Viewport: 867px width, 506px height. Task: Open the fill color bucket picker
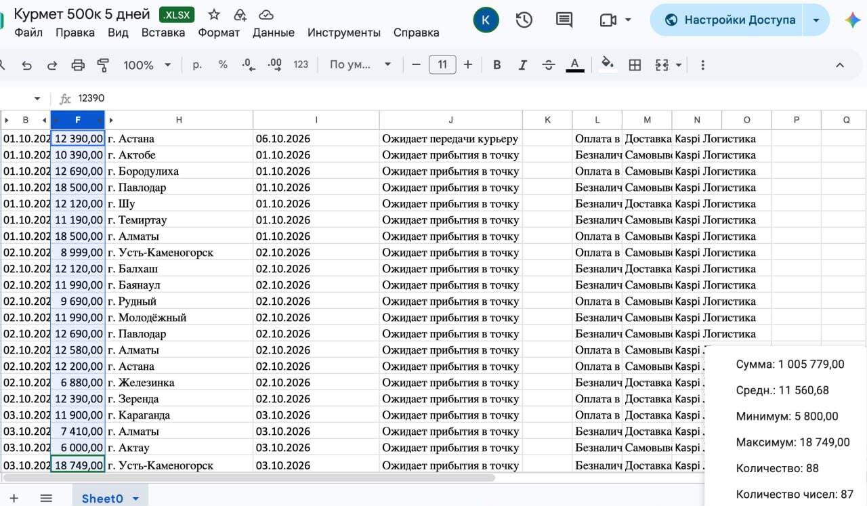(x=608, y=65)
